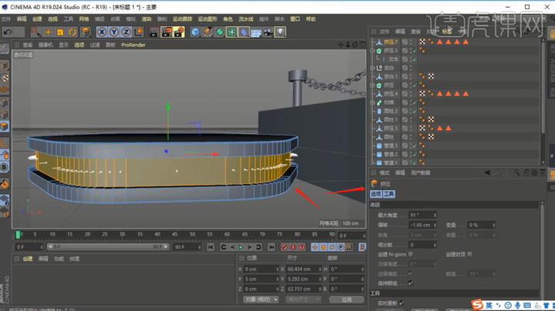Click the undo arrow in the toolbar
This screenshot has width=555, height=311.
[8, 32]
